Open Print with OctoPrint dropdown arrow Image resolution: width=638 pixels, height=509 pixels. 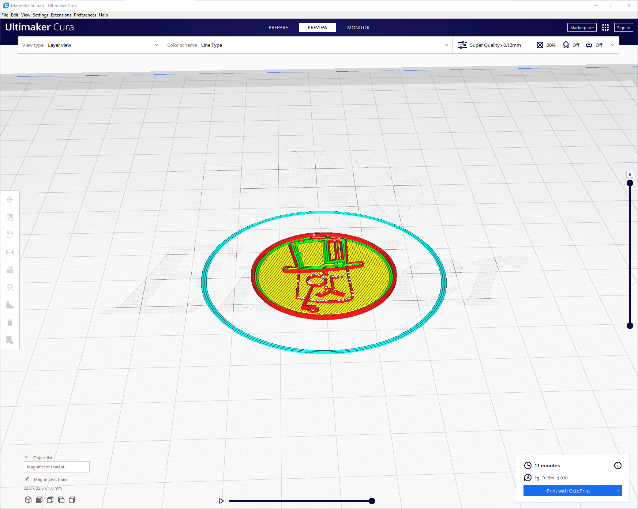pyautogui.click(x=618, y=491)
